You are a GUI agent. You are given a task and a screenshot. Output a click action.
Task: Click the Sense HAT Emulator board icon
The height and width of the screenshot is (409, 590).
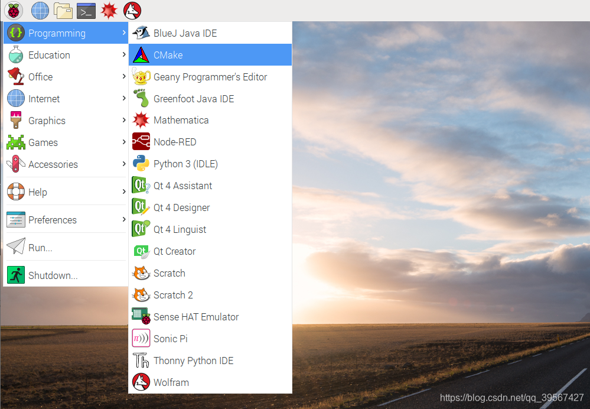(141, 316)
